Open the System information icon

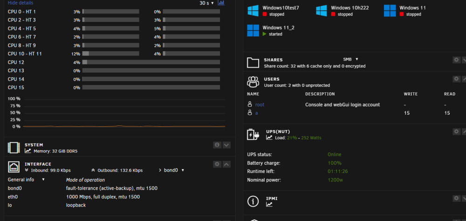click(x=217, y=145)
